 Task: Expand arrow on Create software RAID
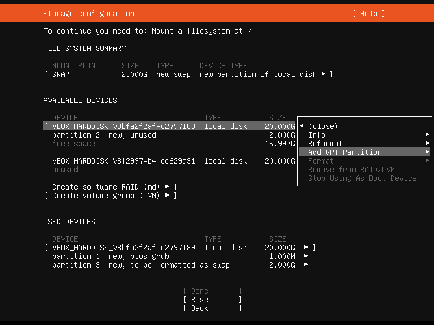click(x=167, y=186)
